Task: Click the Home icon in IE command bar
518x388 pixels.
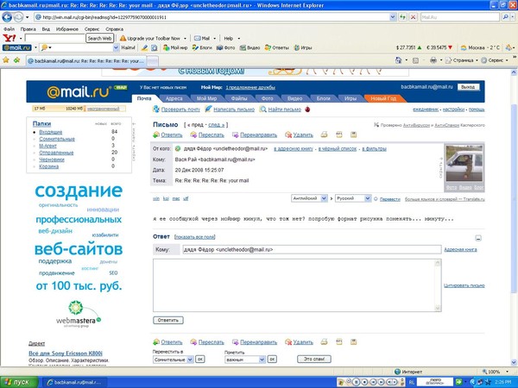Action: (x=399, y=60)
